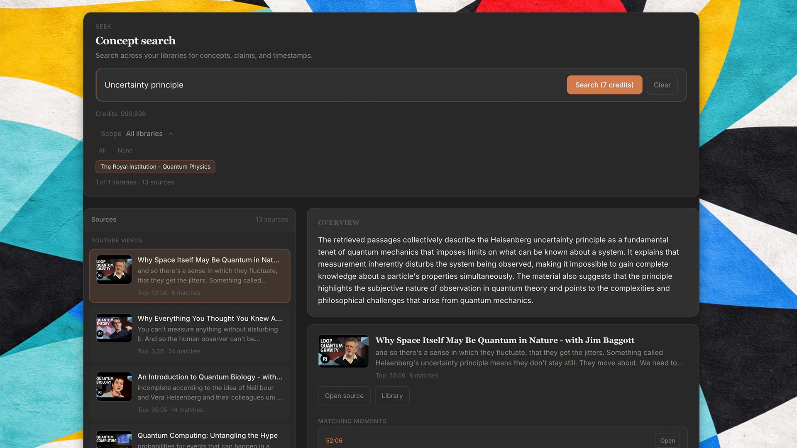Select Quantum Computing: Untangling the Hype source
Screen dimensions: 797x448
(208, 436)
